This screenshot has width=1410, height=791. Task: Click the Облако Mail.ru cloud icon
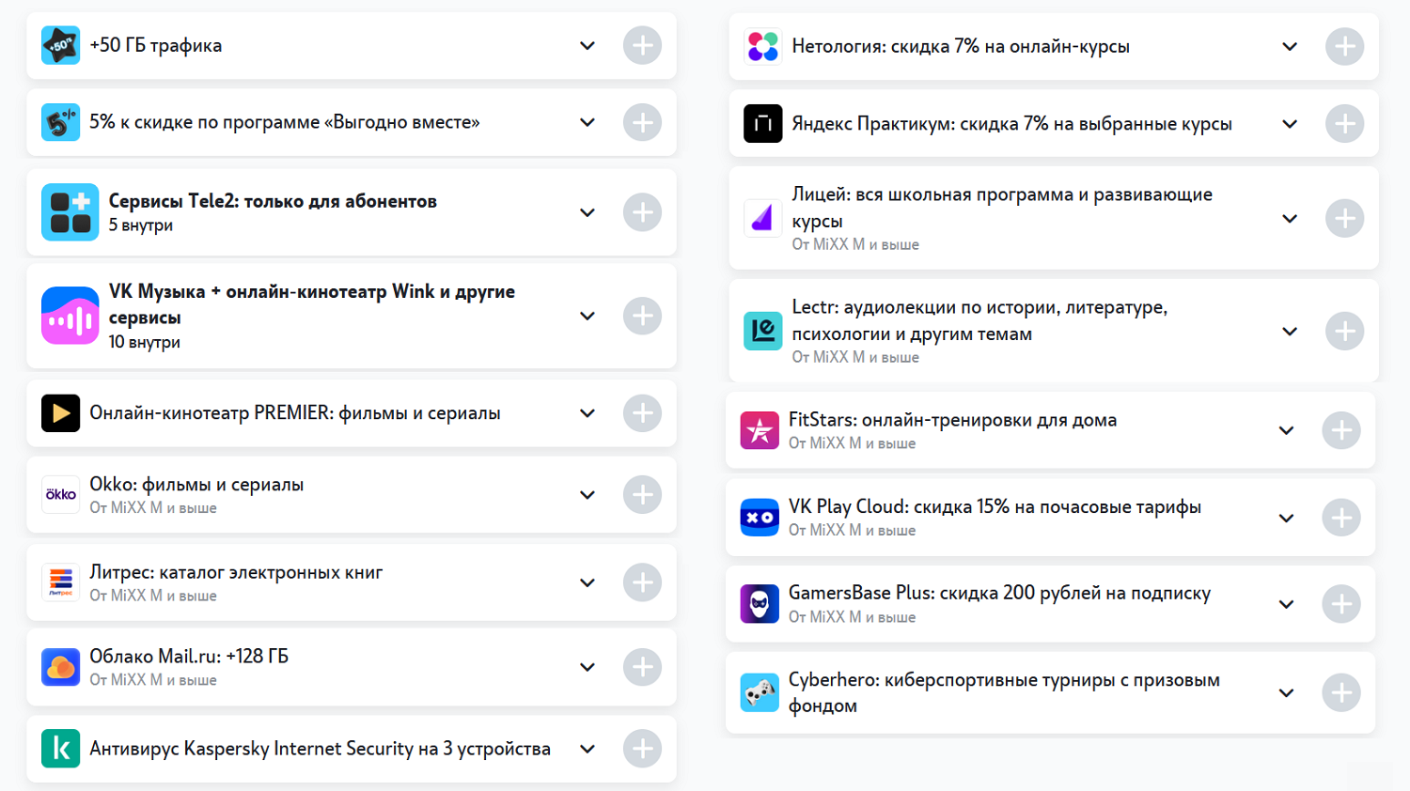tap(60, 667)
